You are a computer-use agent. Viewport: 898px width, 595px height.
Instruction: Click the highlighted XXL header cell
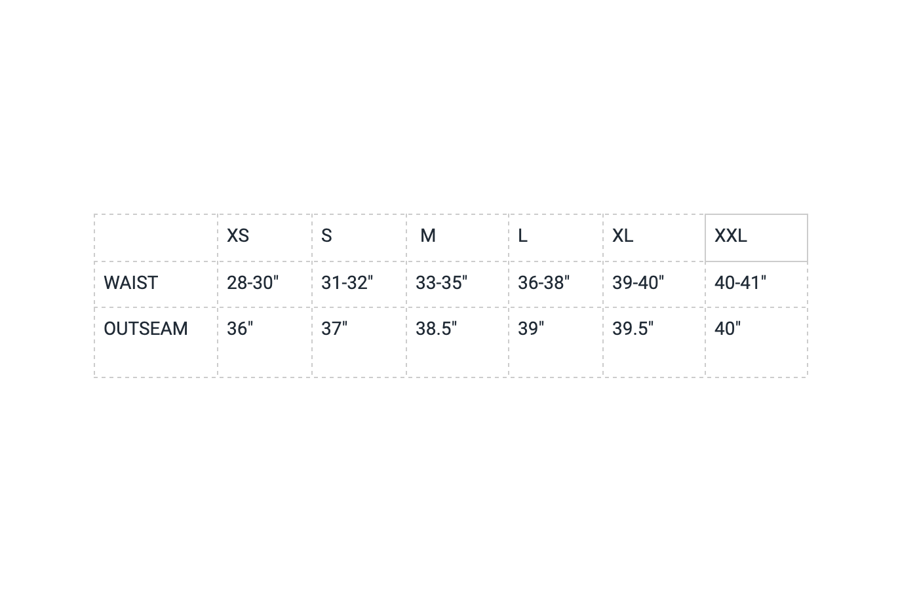[756, 238]
